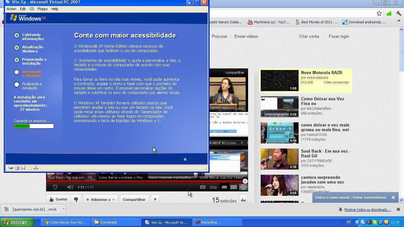
Task: Click the PT language indicator in the taskbar
Action: (x=349, y=222)
